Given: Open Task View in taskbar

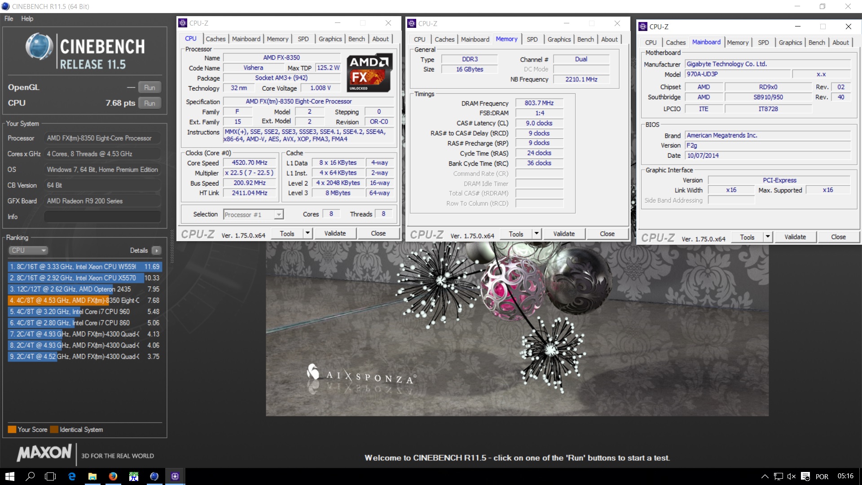Looking at the screenshot, I should point(51,476).
